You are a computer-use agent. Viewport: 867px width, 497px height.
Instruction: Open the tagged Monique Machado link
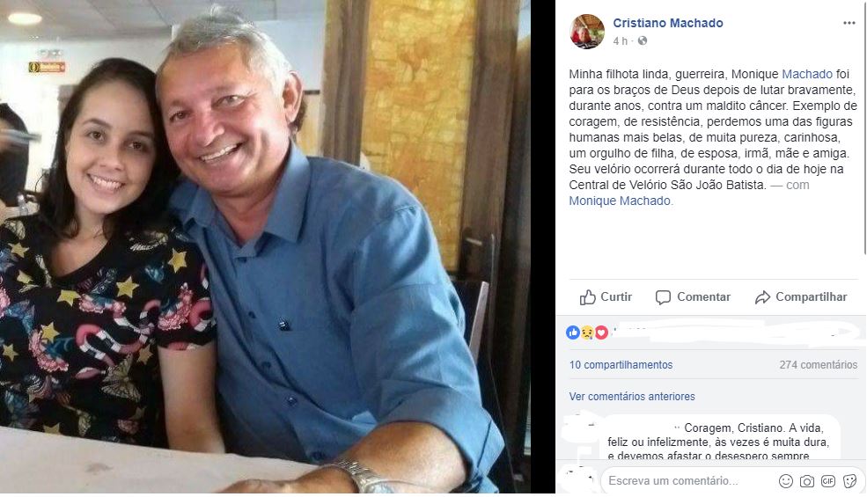620,201
